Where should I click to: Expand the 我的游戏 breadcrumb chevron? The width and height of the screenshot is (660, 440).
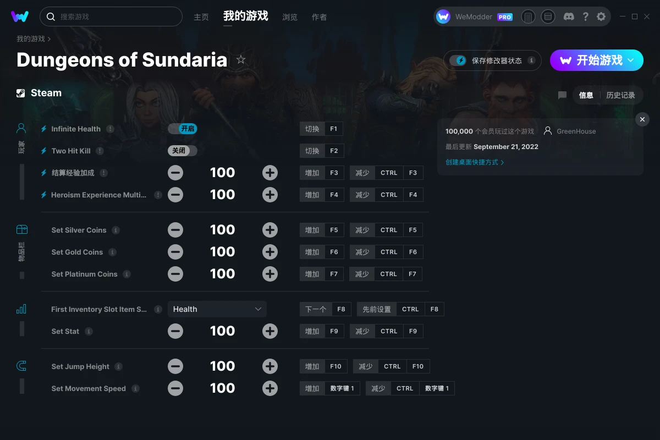coord(49,39)
